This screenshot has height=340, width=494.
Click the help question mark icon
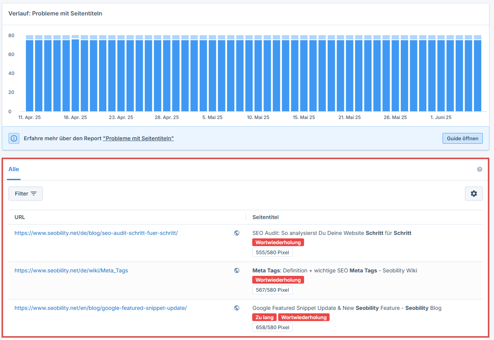[480, 169]
